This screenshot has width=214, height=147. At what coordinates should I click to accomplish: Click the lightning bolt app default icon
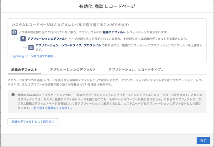point(23,39)
